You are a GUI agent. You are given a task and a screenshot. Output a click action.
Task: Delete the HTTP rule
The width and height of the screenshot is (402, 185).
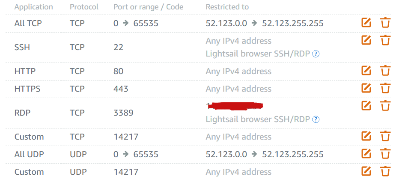tap(385, 70)
